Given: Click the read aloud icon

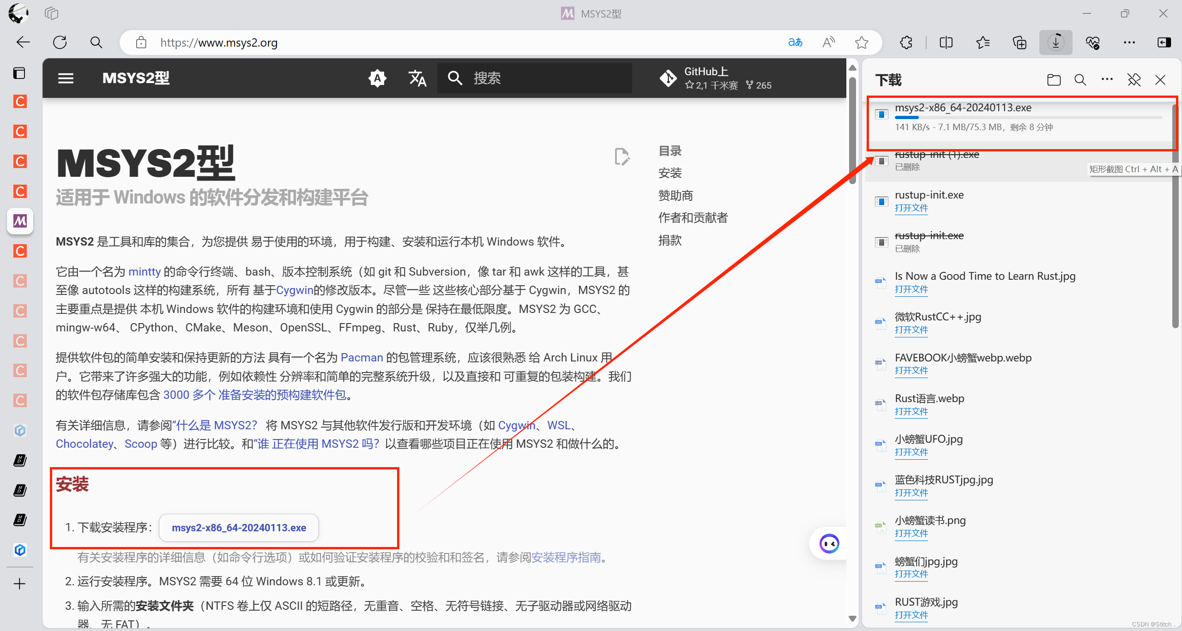Looking at the screenshot, I should [x=829, y=42].
